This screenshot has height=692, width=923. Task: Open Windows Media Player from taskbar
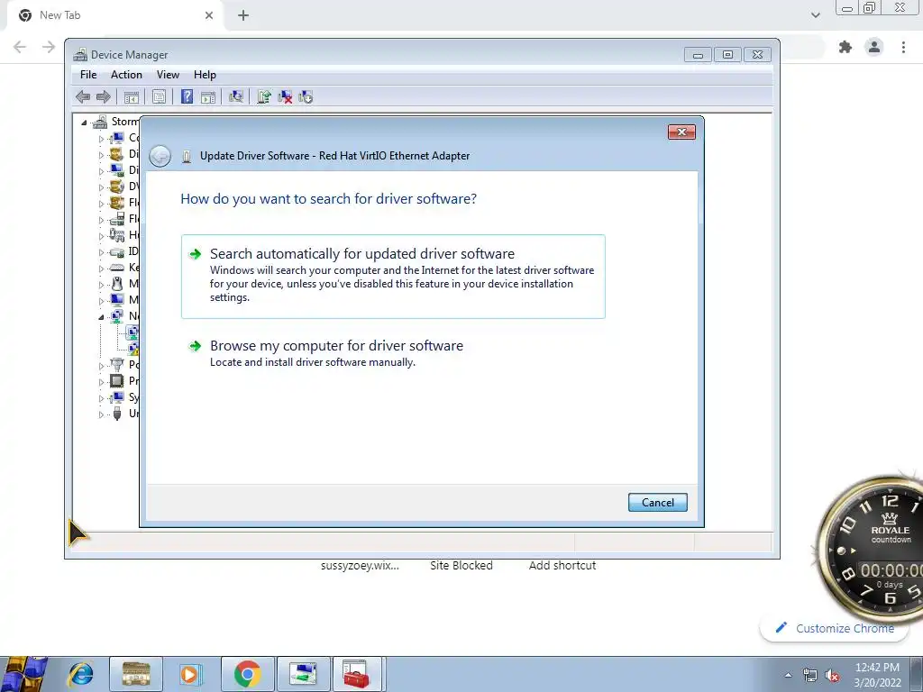189,674
